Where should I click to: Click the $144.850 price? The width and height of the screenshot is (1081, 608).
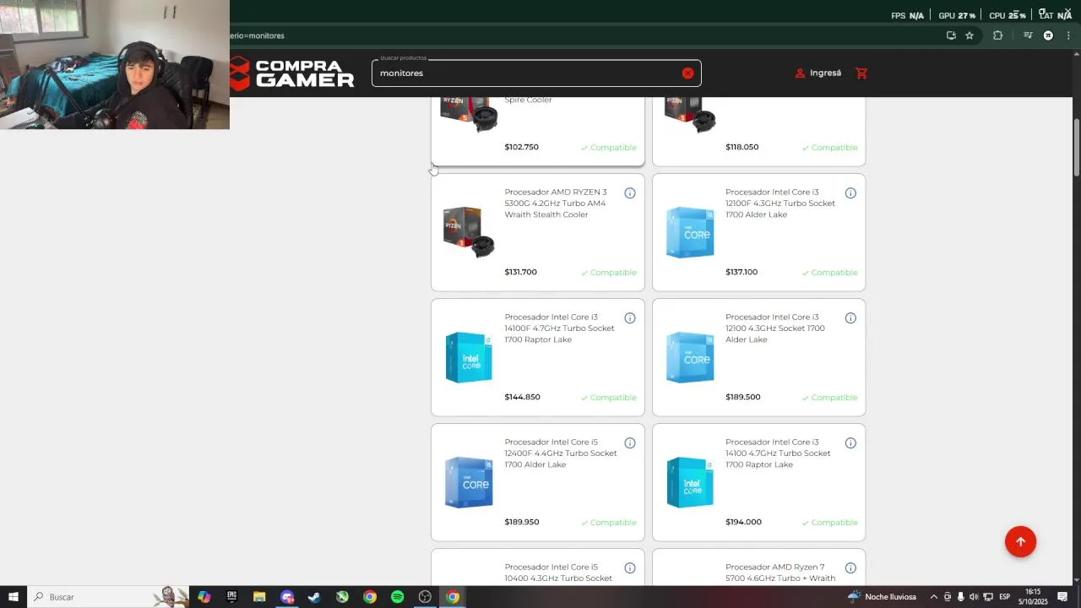tap(522, 397)
